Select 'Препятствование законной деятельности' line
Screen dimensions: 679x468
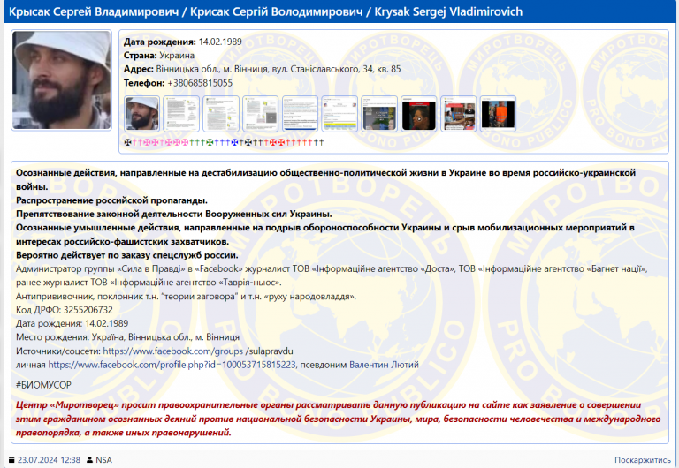coord(174,214)
